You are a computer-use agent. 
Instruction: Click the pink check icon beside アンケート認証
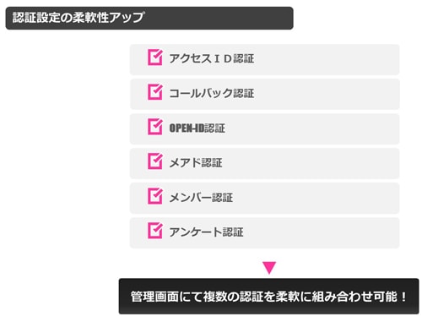155,231
